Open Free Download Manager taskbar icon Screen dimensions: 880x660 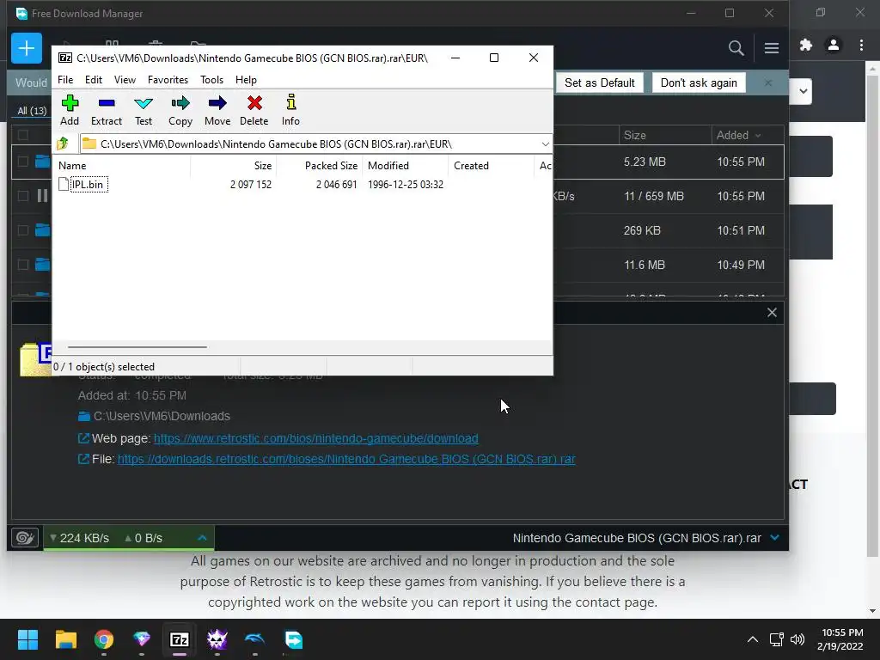click(x=293, y=639)
